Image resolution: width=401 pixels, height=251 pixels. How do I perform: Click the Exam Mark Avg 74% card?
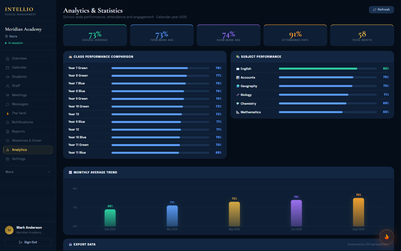click(x=228, y=35)
